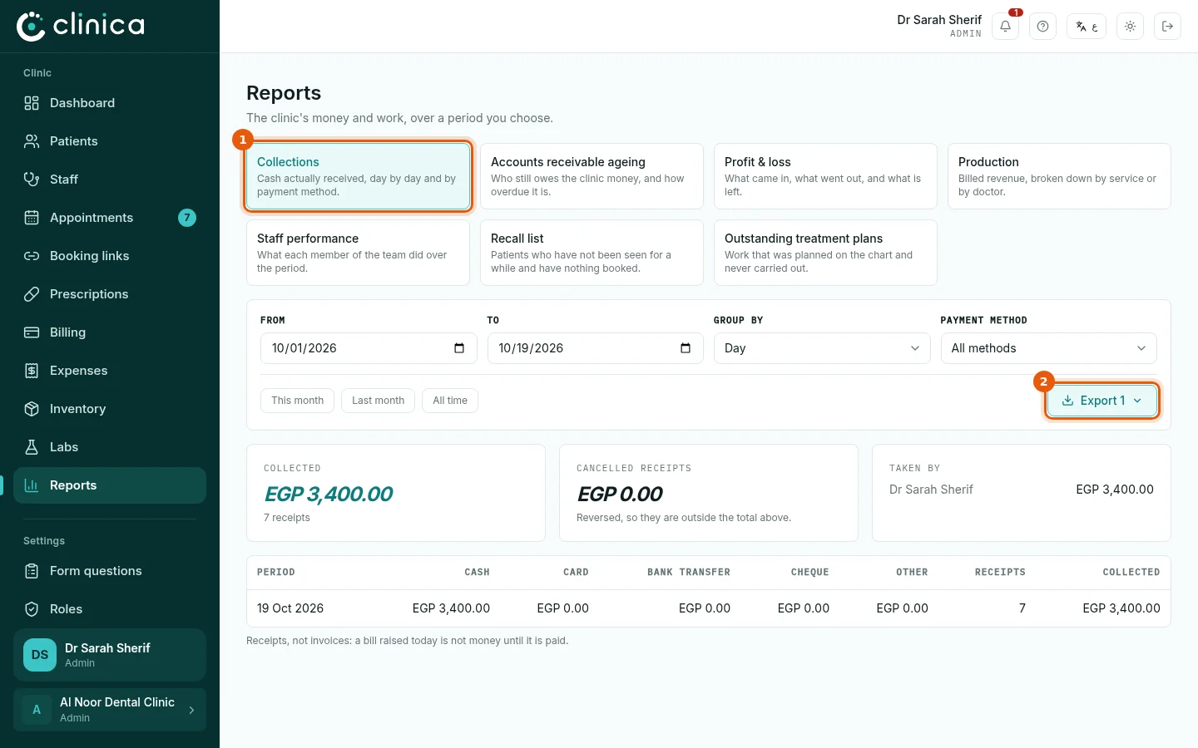Select the Collections report card

pyautogui.click(x=358, y=176)
